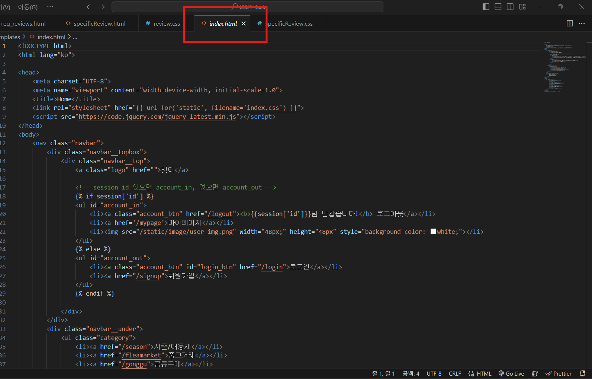Click the Copilot status bar icon

pos(535,373)
